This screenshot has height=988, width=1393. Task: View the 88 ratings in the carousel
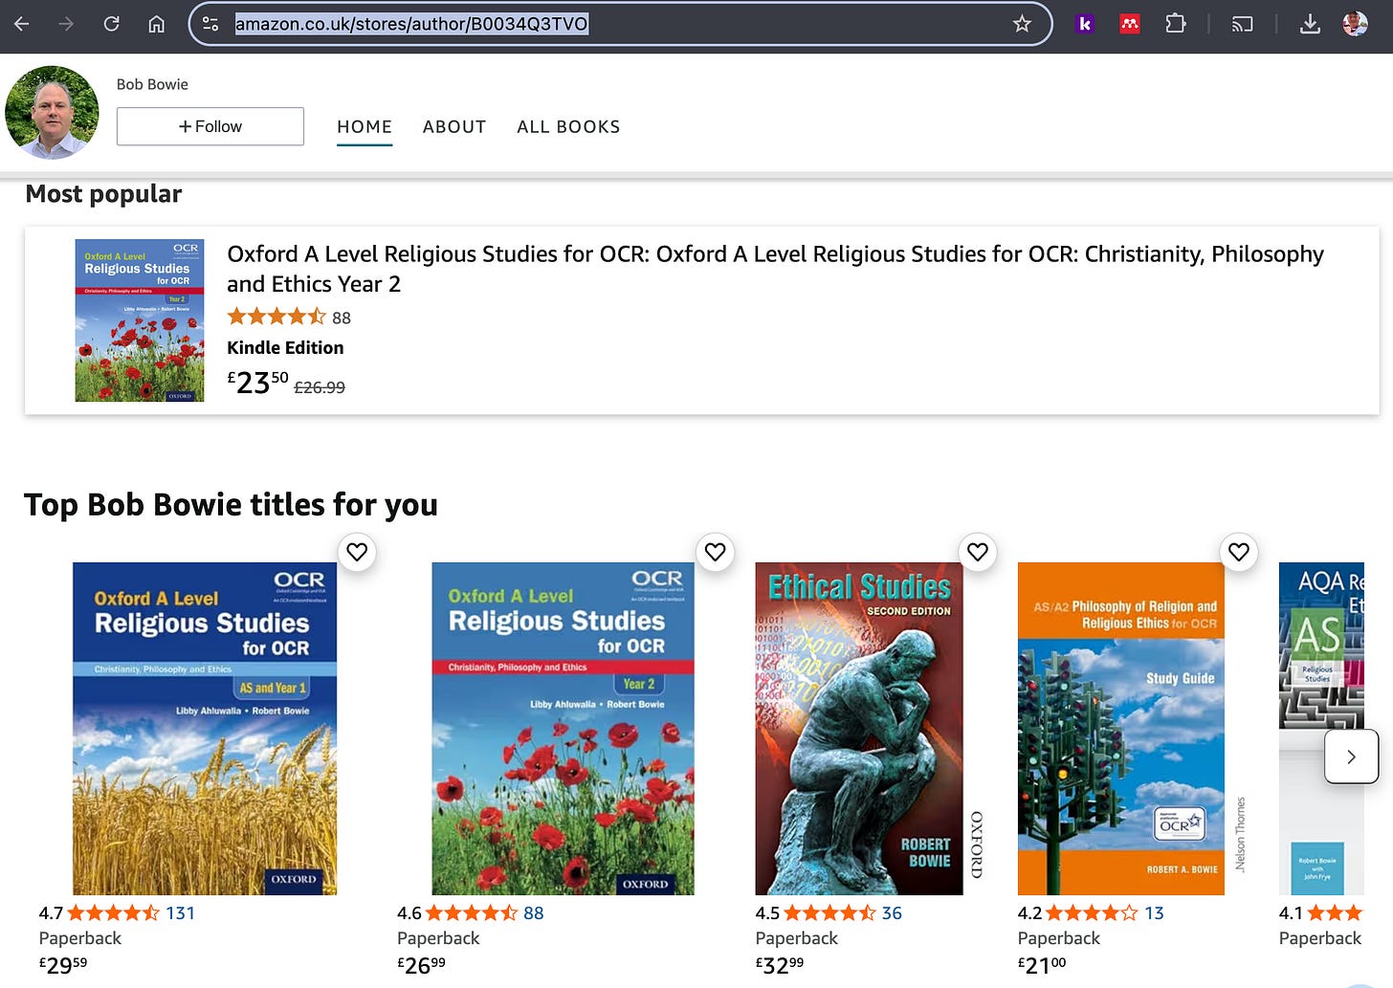click(x=534, y=913)
